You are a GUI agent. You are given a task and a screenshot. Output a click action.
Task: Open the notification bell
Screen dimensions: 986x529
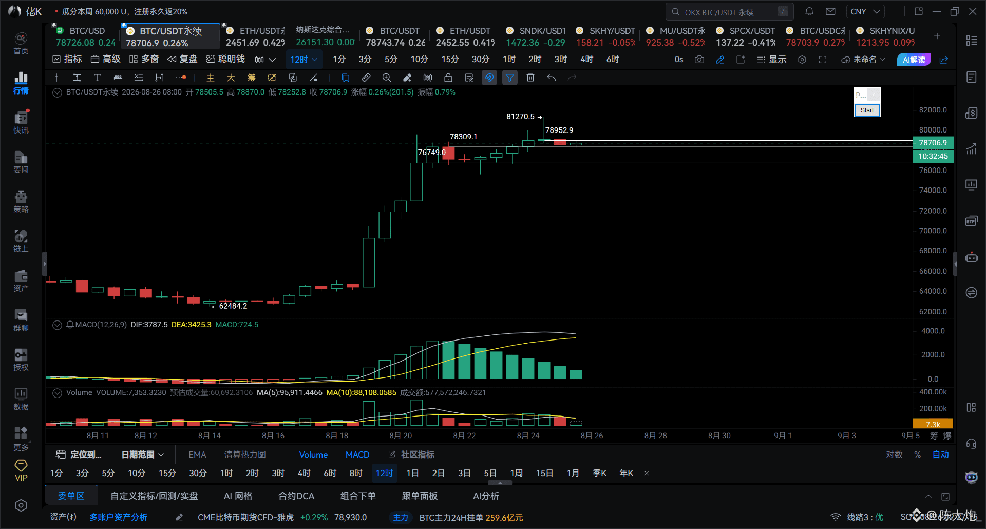pyautogui.click(x=809, y=11)
